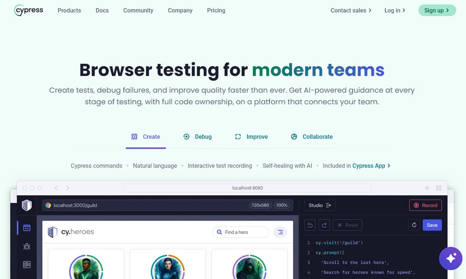
Task: Click 'Self-healing with AI' feature text
Action: 287,166
